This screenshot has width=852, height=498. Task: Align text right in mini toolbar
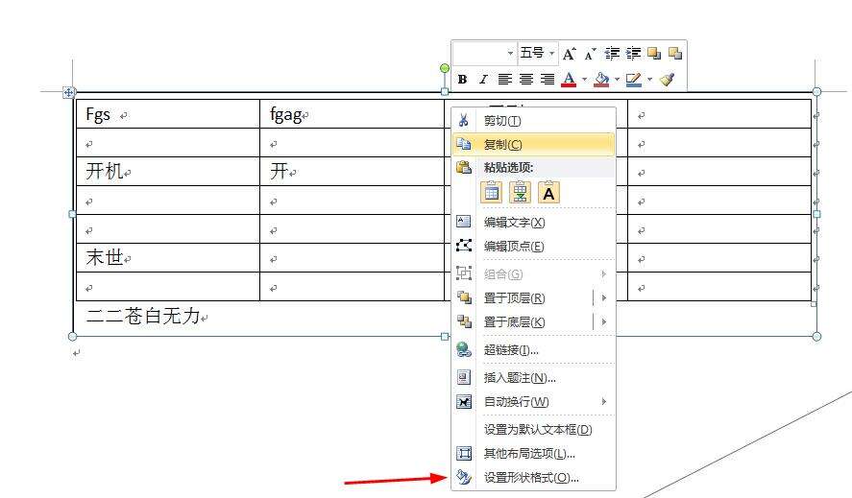(x=548, y=80)
